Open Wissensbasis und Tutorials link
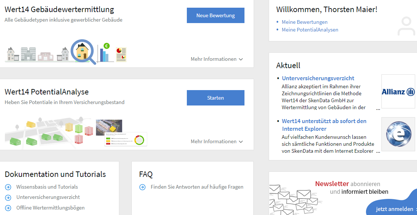Viewport: 417px width, 215px height. pyautogui.click(x=47, y=187)
